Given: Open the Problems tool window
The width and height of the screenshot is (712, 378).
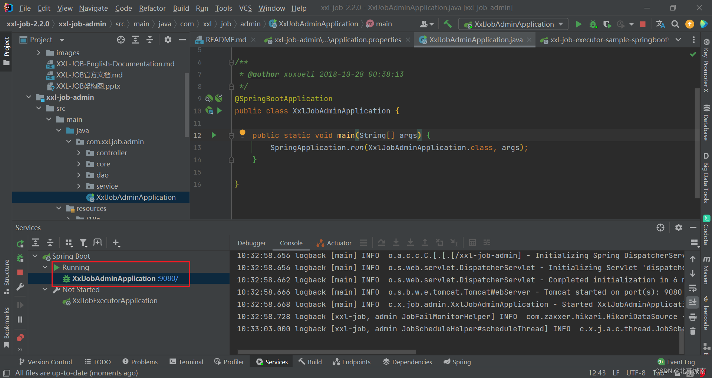Looking at the screenshot, I should 140,362.
